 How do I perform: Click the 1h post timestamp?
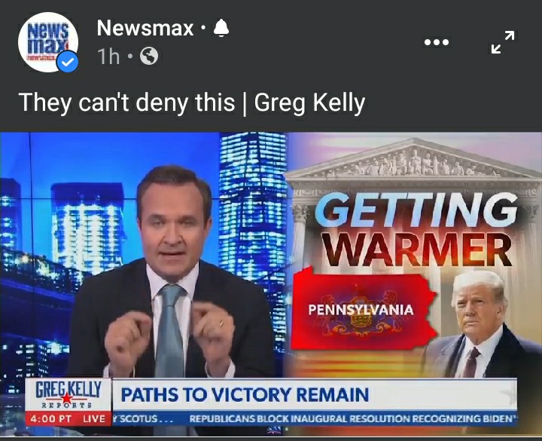108,56
